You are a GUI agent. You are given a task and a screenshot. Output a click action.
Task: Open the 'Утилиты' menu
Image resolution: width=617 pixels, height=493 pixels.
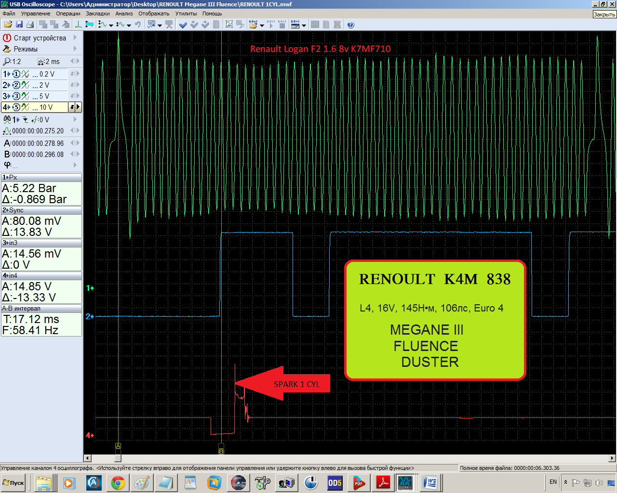point(186,13)
